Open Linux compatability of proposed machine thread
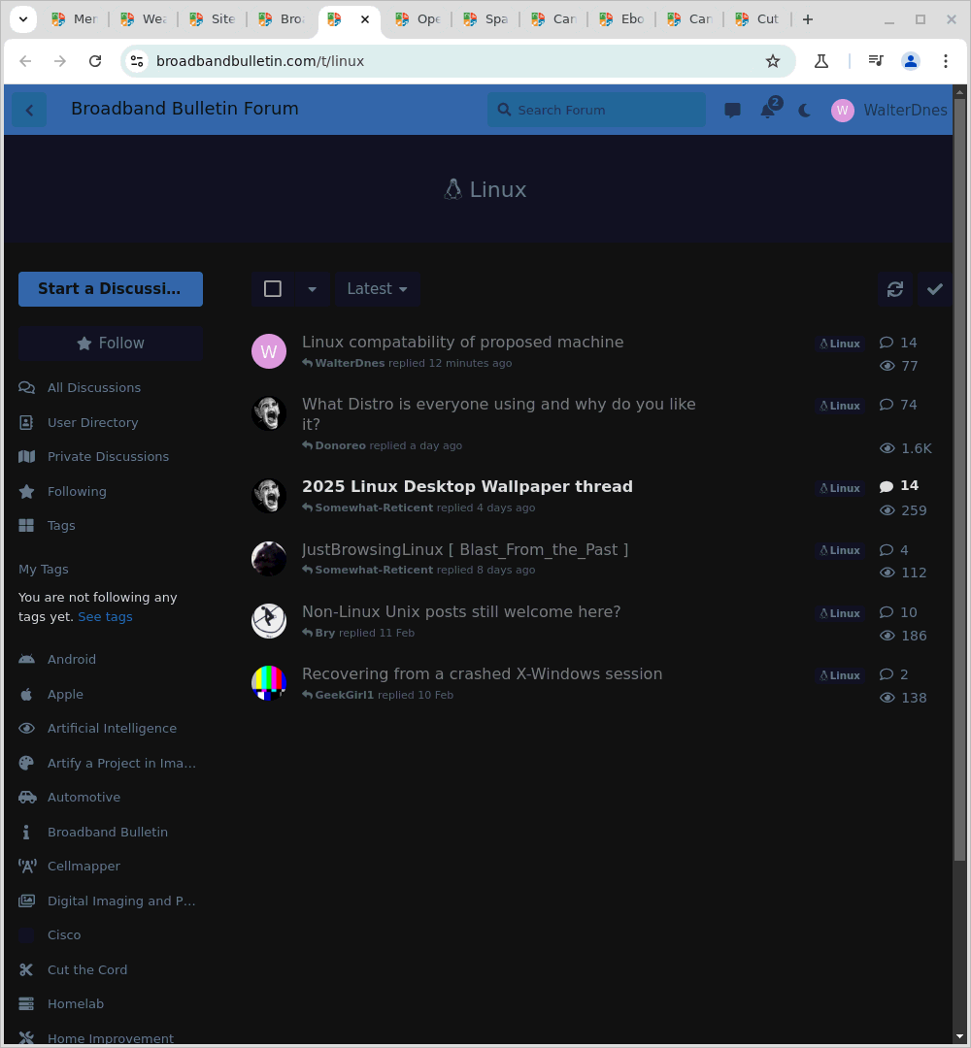The width and height of the screenshot is (971, 1048). [x=462, y=343]
